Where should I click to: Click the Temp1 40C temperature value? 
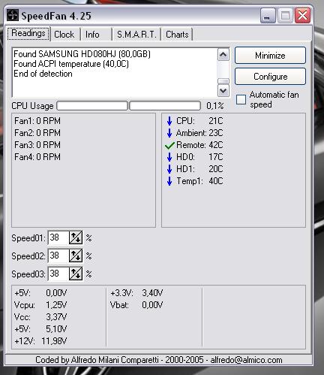pyautogui.click(x=215, y=181)
